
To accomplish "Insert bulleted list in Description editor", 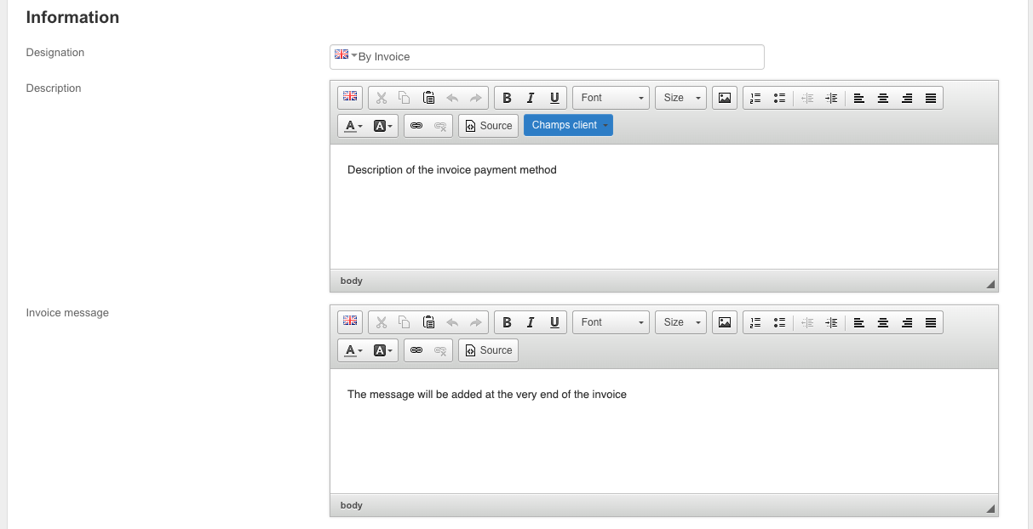I will coord(778,98).
